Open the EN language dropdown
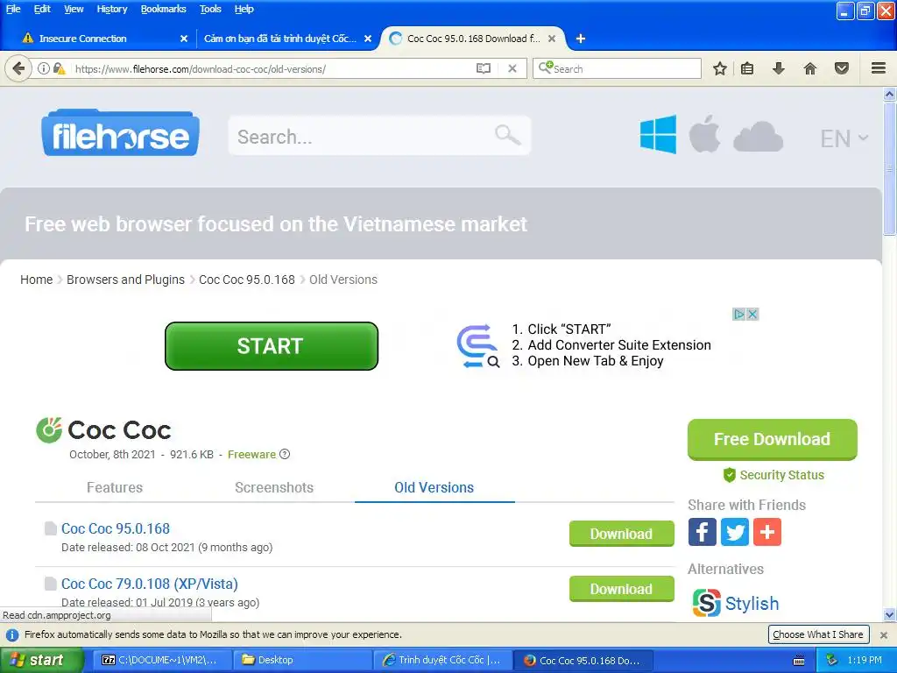Image resolution: width=897 pixels, height=673 pixels. 844,138
